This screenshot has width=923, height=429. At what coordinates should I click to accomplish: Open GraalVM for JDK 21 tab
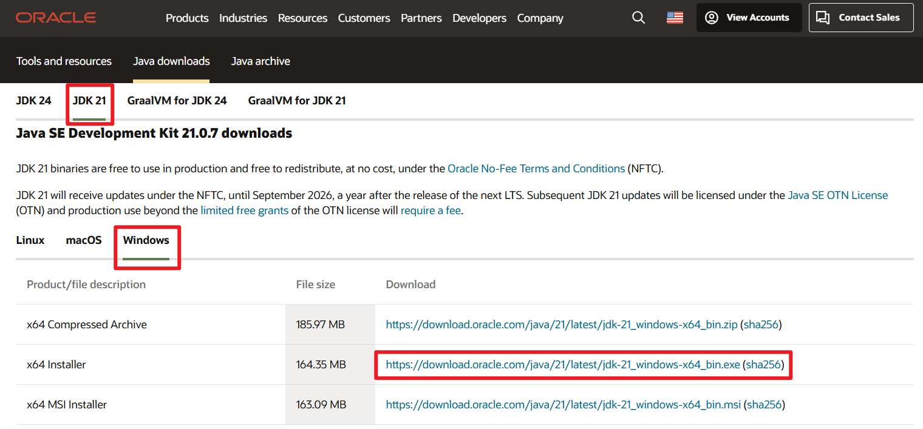coord(297,101)
